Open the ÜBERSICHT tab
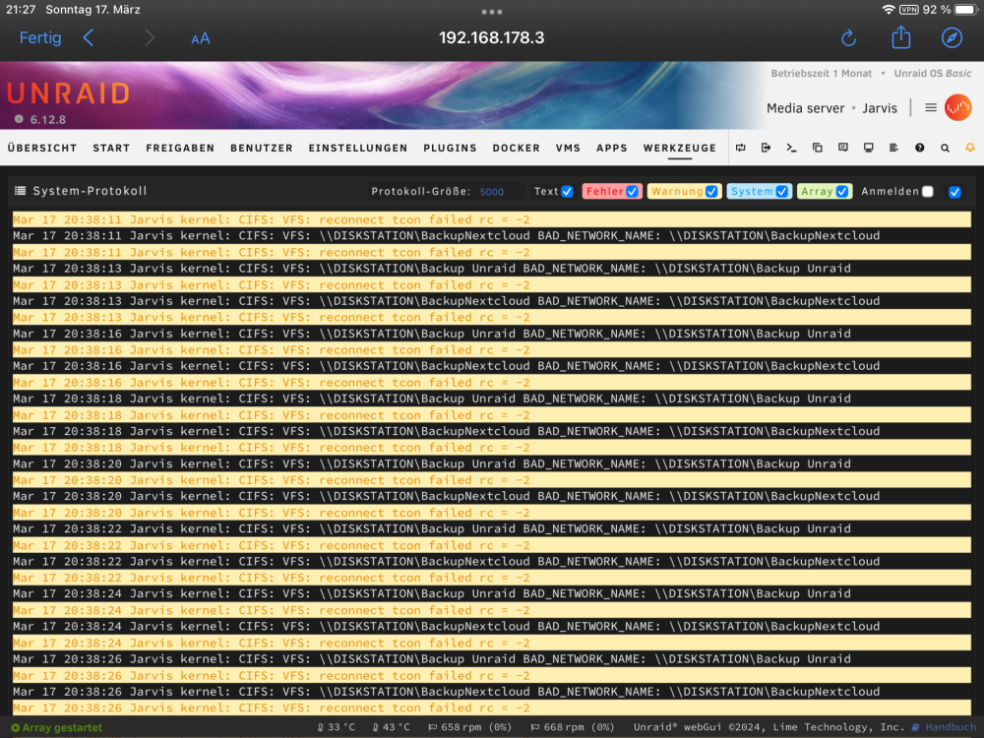Image resolution: width=984 pixels, height=738 pixels. coord(42,149)
